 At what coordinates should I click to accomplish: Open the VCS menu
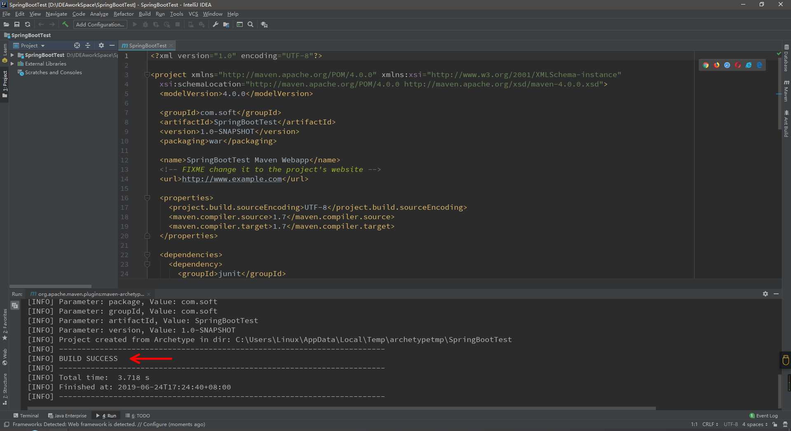point(193,14)
